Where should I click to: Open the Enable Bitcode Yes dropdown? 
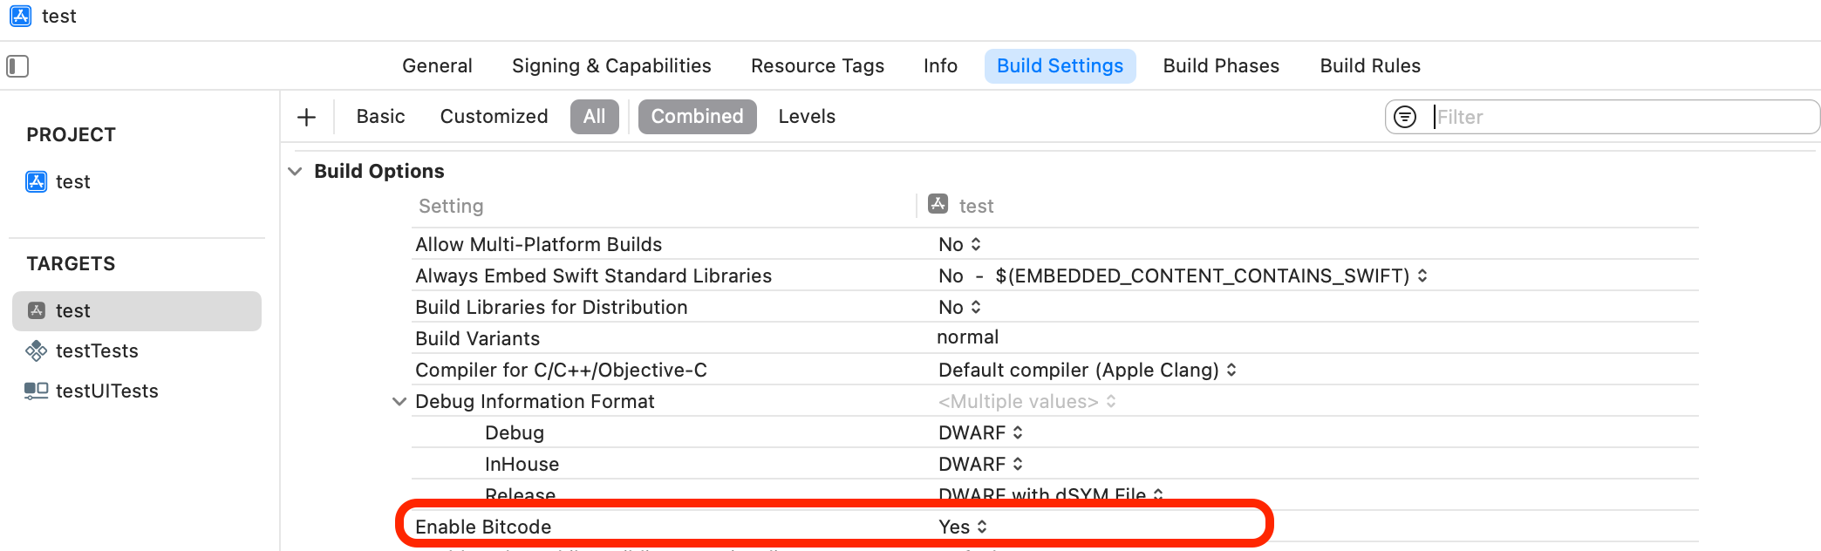(x=963, y=527)
